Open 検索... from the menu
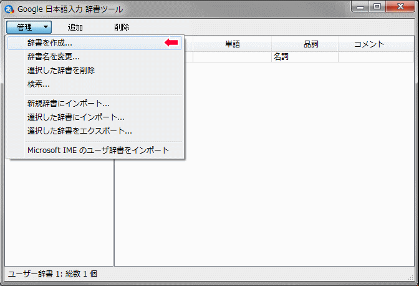This screenshot has width=419, height=286. coord(95,84)
